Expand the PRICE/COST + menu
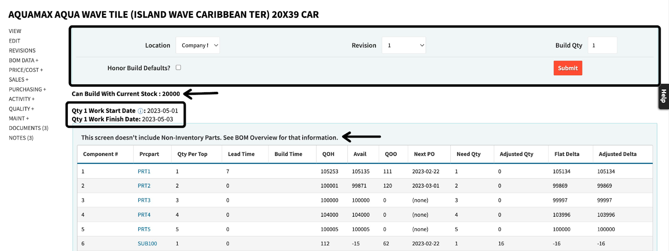Image resolution: width=669 pixels, height=251 pixels. 26,70
